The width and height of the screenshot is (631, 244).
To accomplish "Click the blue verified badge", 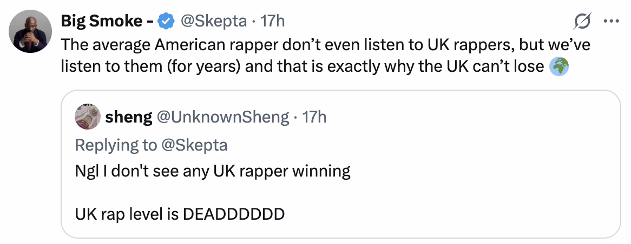I will point(165,22).
